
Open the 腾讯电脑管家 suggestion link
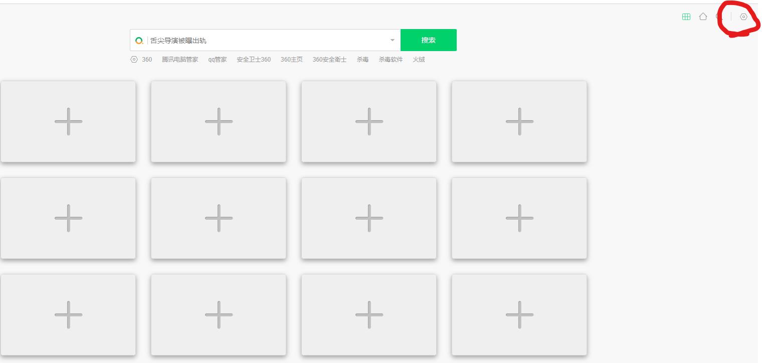pos(180,59)
